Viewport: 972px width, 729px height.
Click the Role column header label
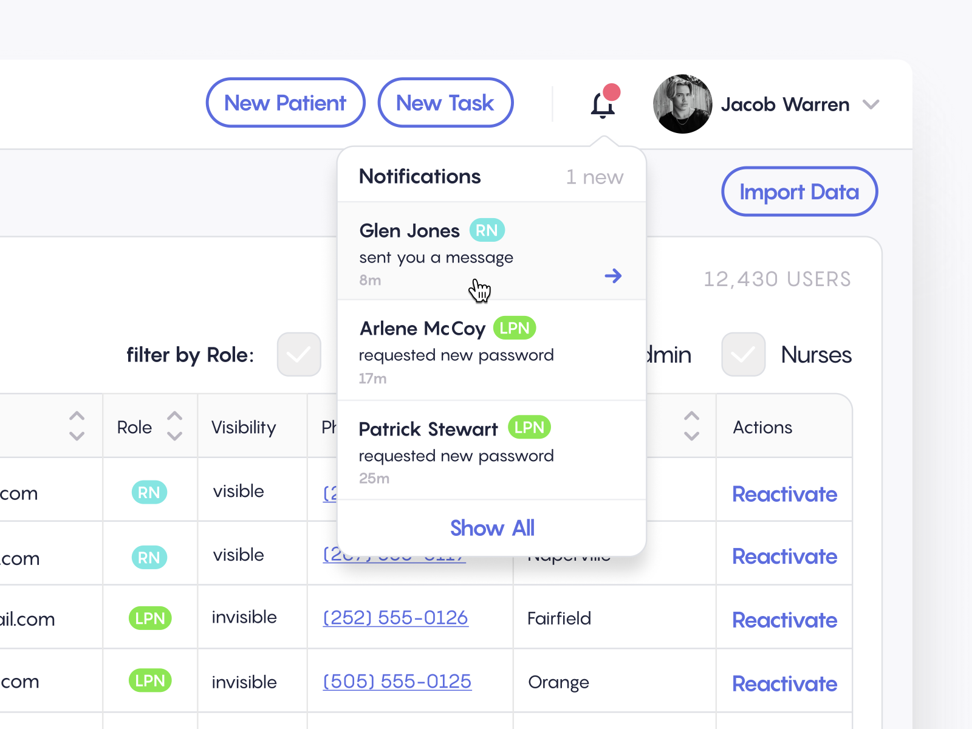134,427
